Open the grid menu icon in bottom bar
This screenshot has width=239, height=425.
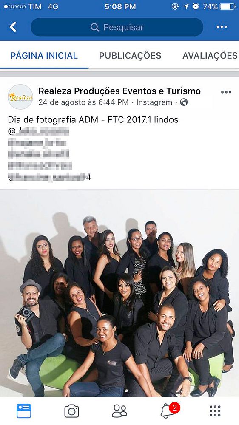click(x=215, y=411)
